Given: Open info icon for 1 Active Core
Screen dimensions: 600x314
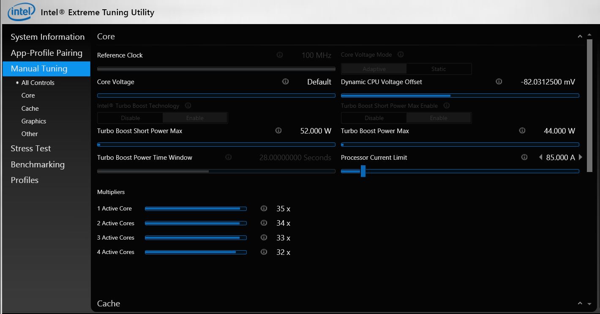Looking at the screenshot, I should [x=264, y=208].
